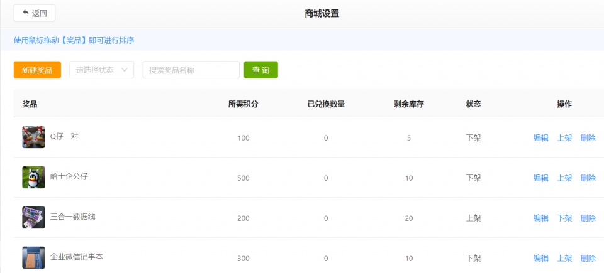Click the 操作 column header
Viewport: 604px width, 273px height.
[564, 104]
